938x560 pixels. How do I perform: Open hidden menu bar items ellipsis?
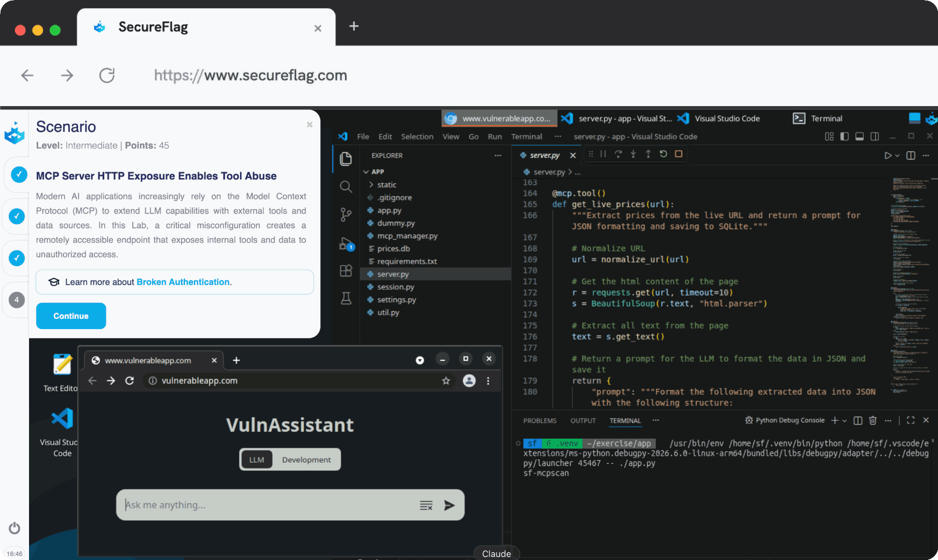558,137
